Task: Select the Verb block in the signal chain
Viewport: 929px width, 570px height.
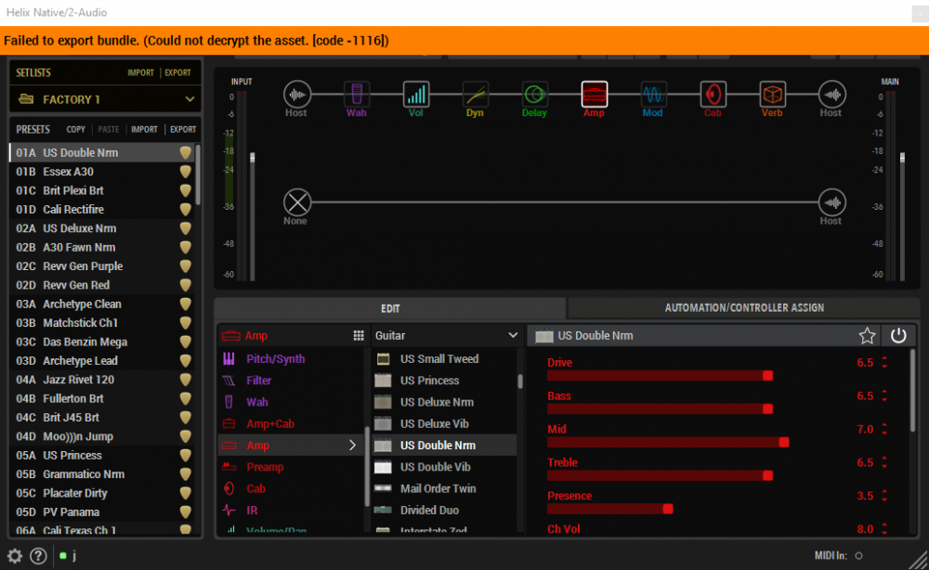Action: coord(771,93)
